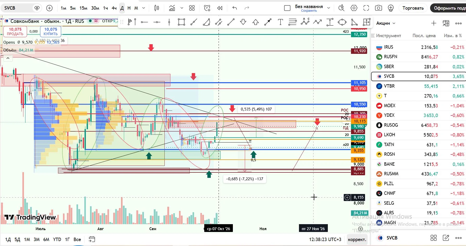Open the Акции watchlist dropdown
The width and height of the screenshot is (466, 246).
(386, 23)
